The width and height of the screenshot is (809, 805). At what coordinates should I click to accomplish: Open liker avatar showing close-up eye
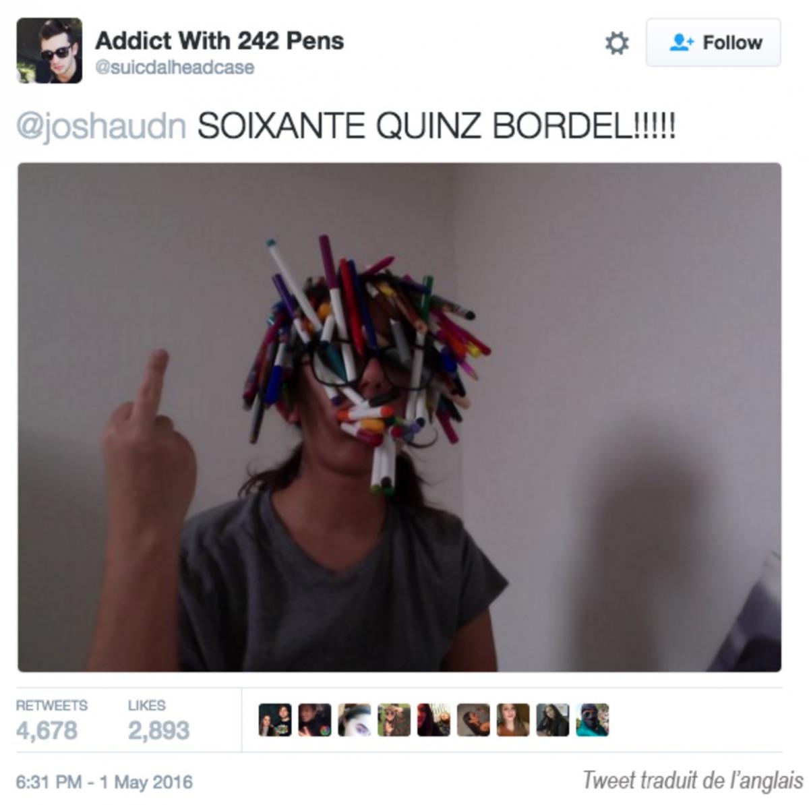pyautogui.click(x=355, y=720)
